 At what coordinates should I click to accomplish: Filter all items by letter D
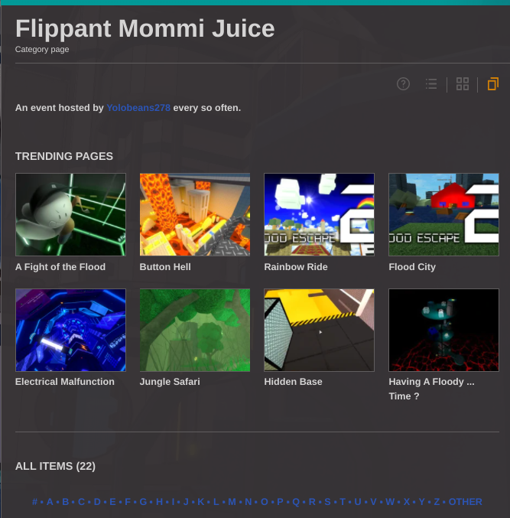pos(97,502)
